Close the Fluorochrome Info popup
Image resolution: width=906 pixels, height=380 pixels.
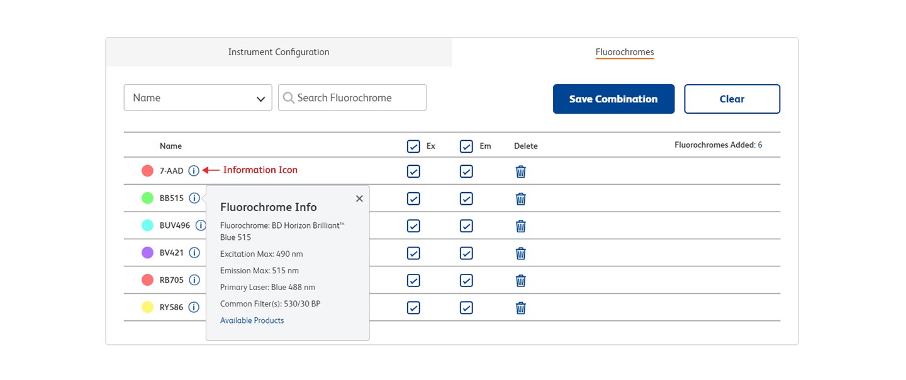tap(359, 198)
